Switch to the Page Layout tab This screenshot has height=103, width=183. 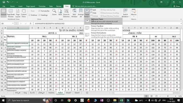point(31,6)
